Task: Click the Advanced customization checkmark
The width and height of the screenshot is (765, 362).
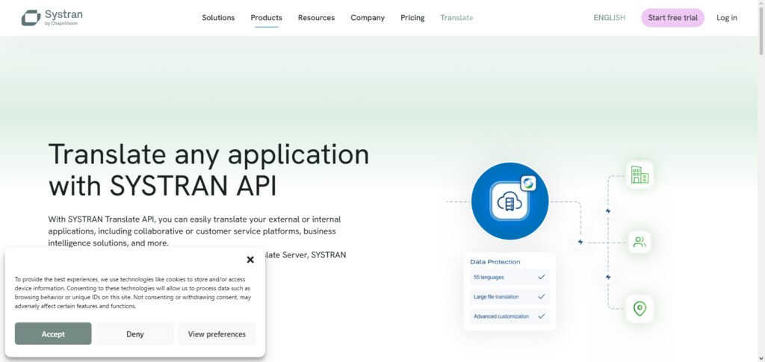Action: coord(541,316)
